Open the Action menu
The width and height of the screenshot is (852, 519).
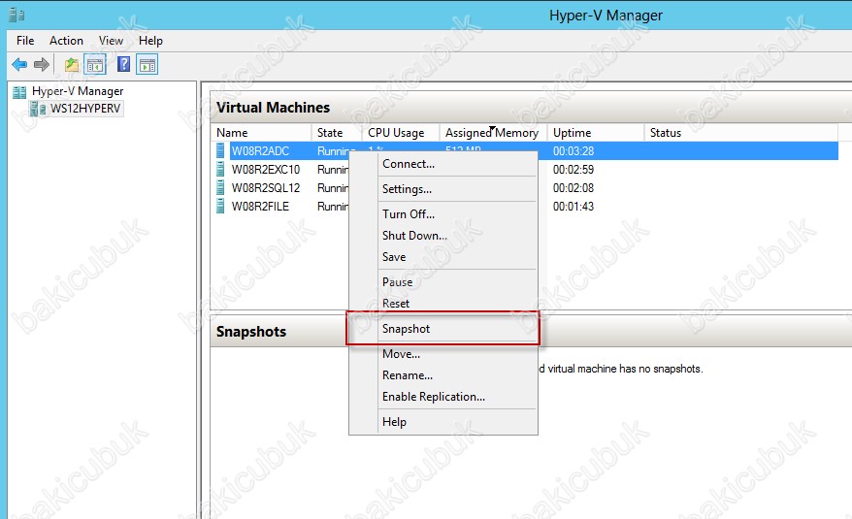pyautogui.click(x=66, y=40)
